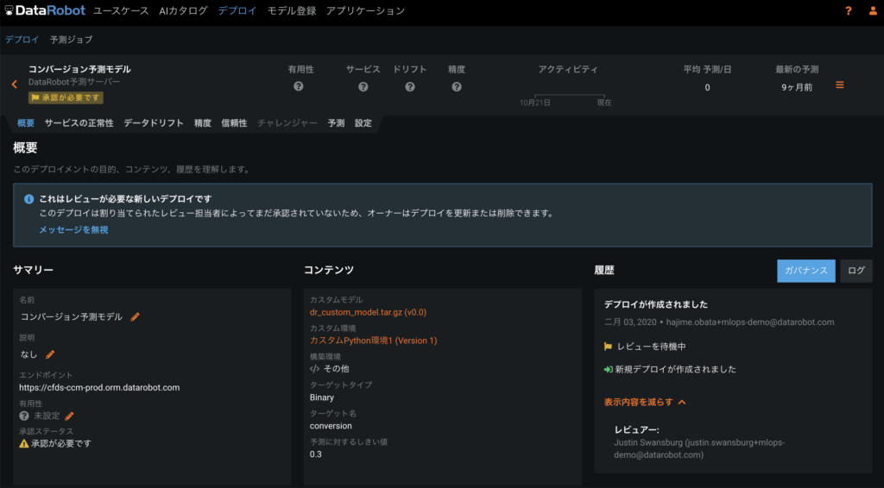This screenshot has height=488, width=884.
Task: Switch to the 概要 tab
Action: [26, 122]
